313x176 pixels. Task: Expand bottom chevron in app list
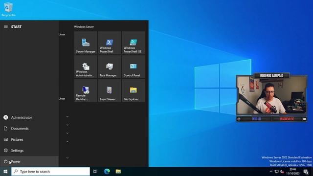(x=67, y=158)
